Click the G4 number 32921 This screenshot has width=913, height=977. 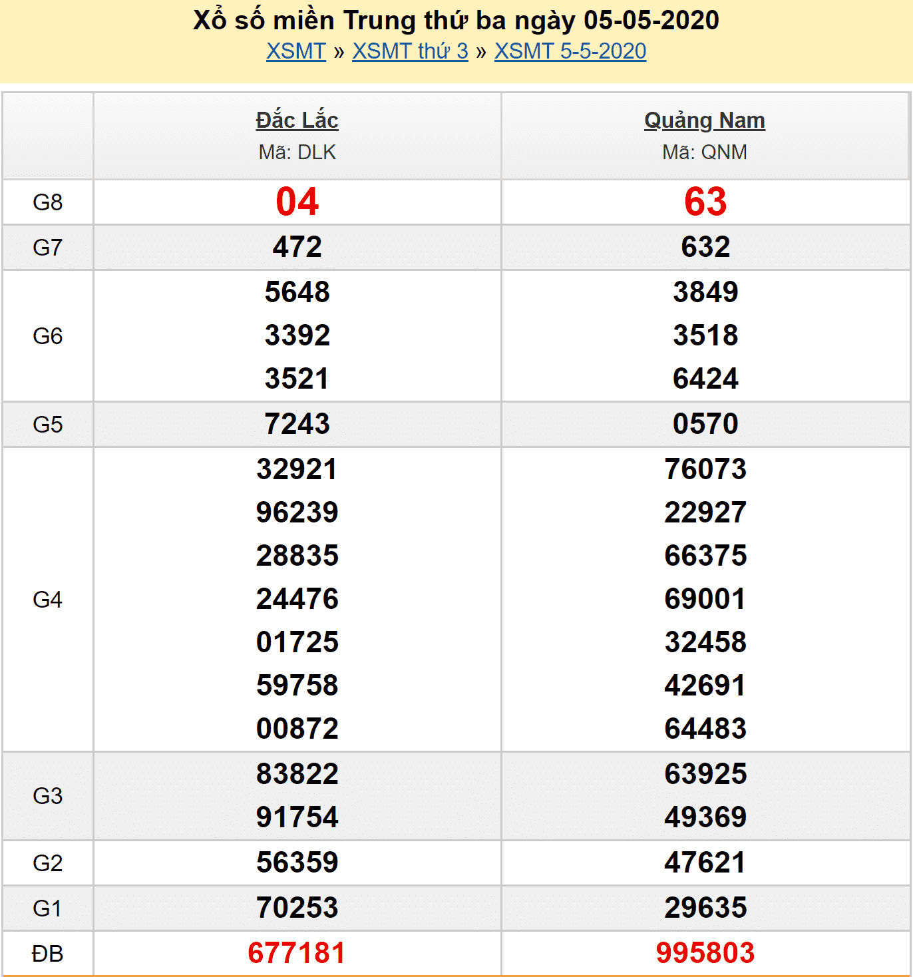click(297, 469)
